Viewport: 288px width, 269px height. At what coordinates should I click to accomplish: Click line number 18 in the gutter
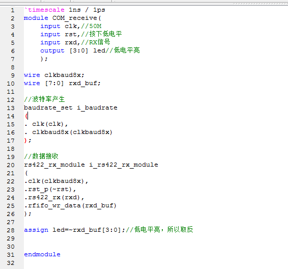tap(11, 149)
